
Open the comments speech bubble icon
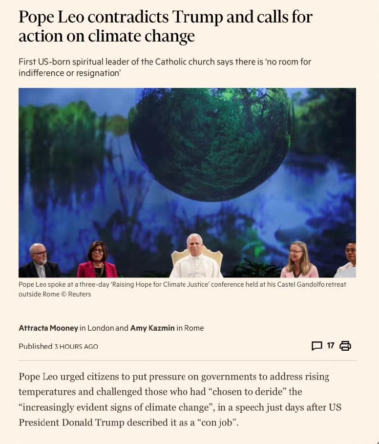[317, 346]
